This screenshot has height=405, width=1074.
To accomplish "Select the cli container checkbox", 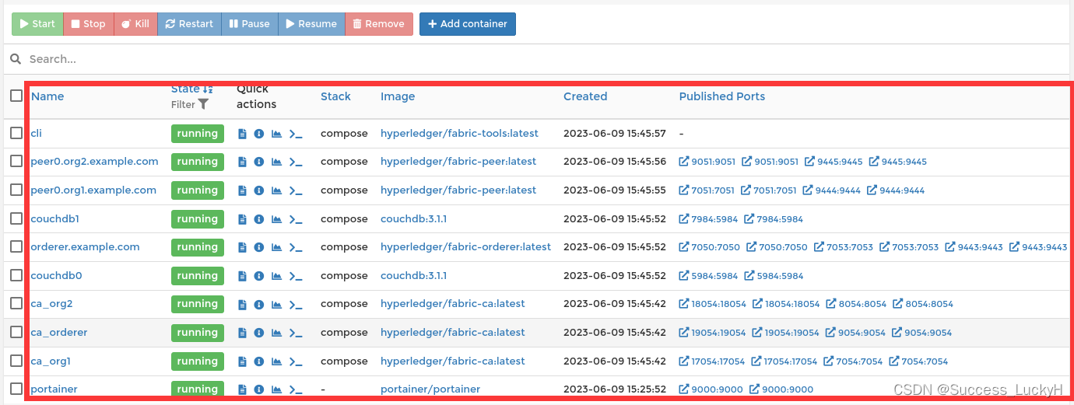I will click(16, 133).
